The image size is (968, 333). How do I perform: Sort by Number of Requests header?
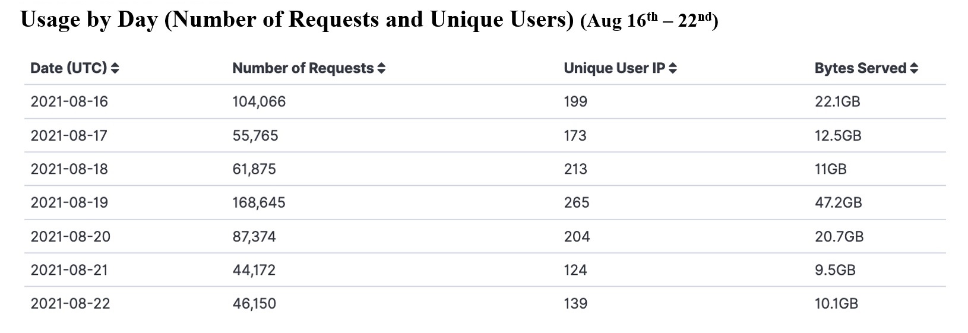pos(303,68)
